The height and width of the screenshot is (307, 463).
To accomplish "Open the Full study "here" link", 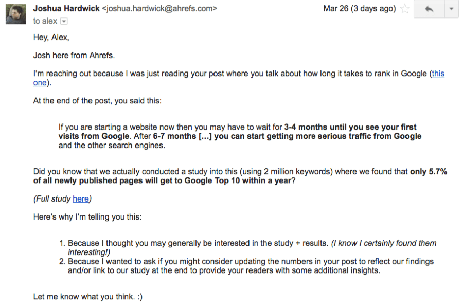I will pyautogui.click(x=81, y=199).
